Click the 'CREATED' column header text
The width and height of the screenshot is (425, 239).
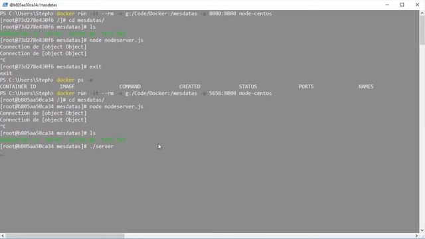[x=190, y=86]
